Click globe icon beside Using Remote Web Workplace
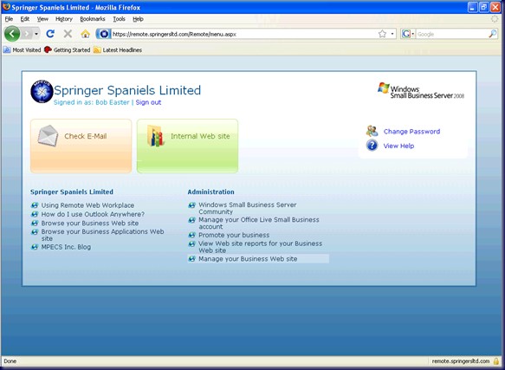Viewport: 505px width, 370px height. (x=35, y=205)
